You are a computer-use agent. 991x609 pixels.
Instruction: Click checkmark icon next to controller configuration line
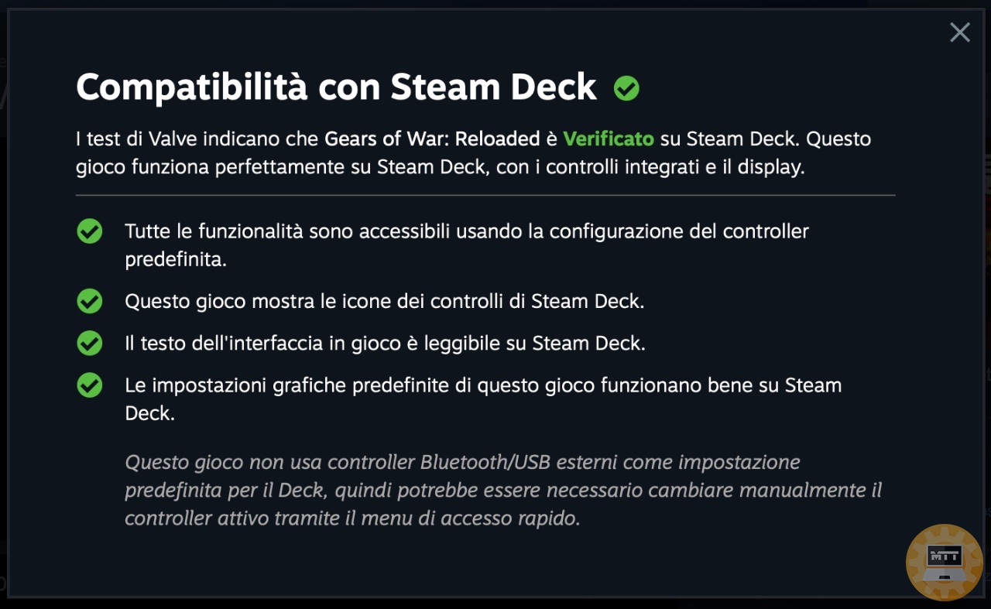click(x=90, y=231)
